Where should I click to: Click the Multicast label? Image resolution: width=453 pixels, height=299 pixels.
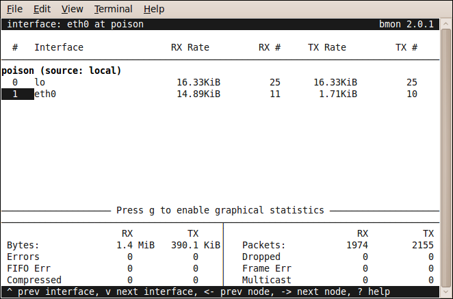click(267, 280)
